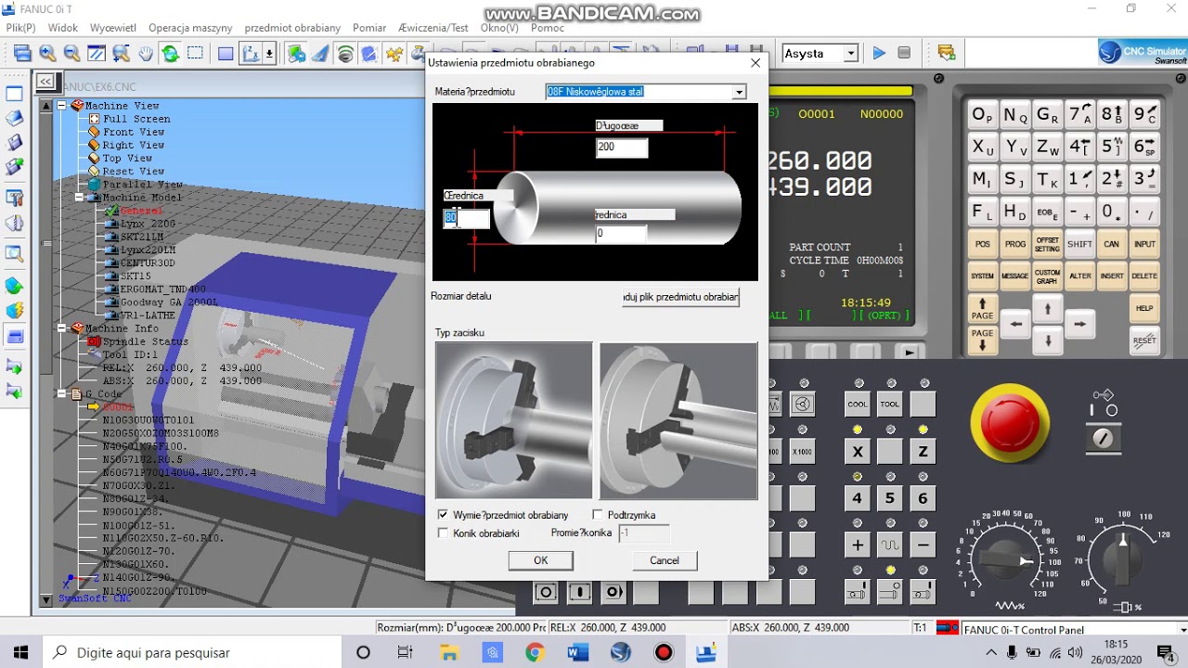
Task: Select the dashed rectangle selection tool
Action: click(x=195, y=54)
